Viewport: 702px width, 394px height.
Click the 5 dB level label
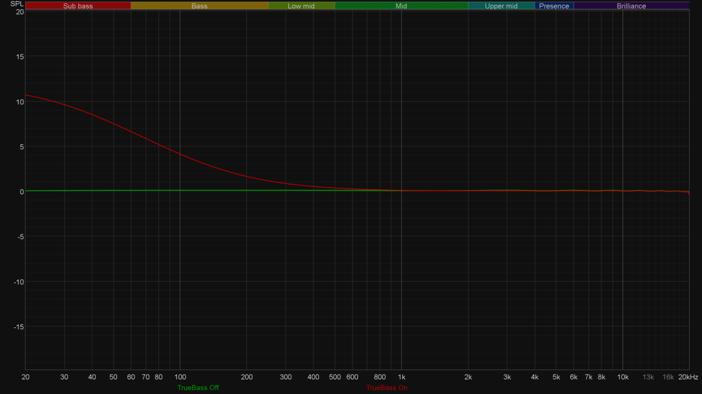21,146
